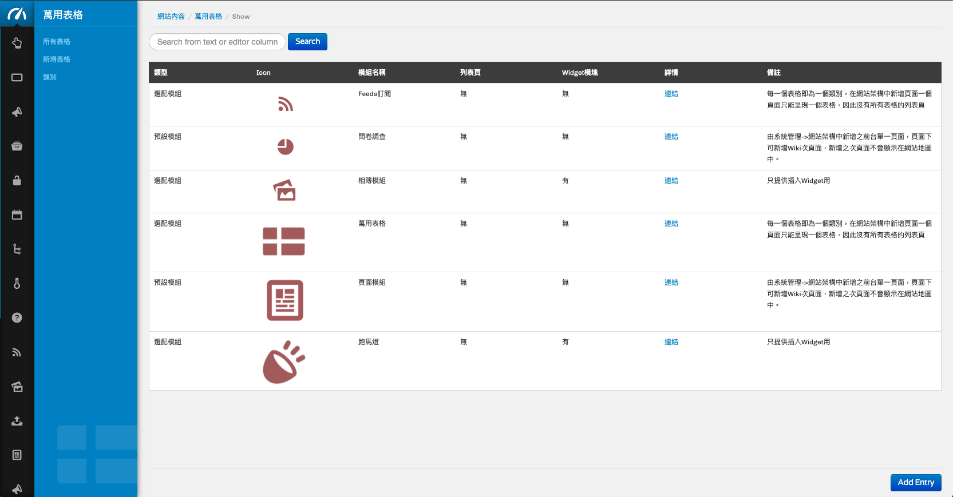Open the pointing hand icon in sidebar
The width and height of the screenshot is (953, 497).
(17, 43)
